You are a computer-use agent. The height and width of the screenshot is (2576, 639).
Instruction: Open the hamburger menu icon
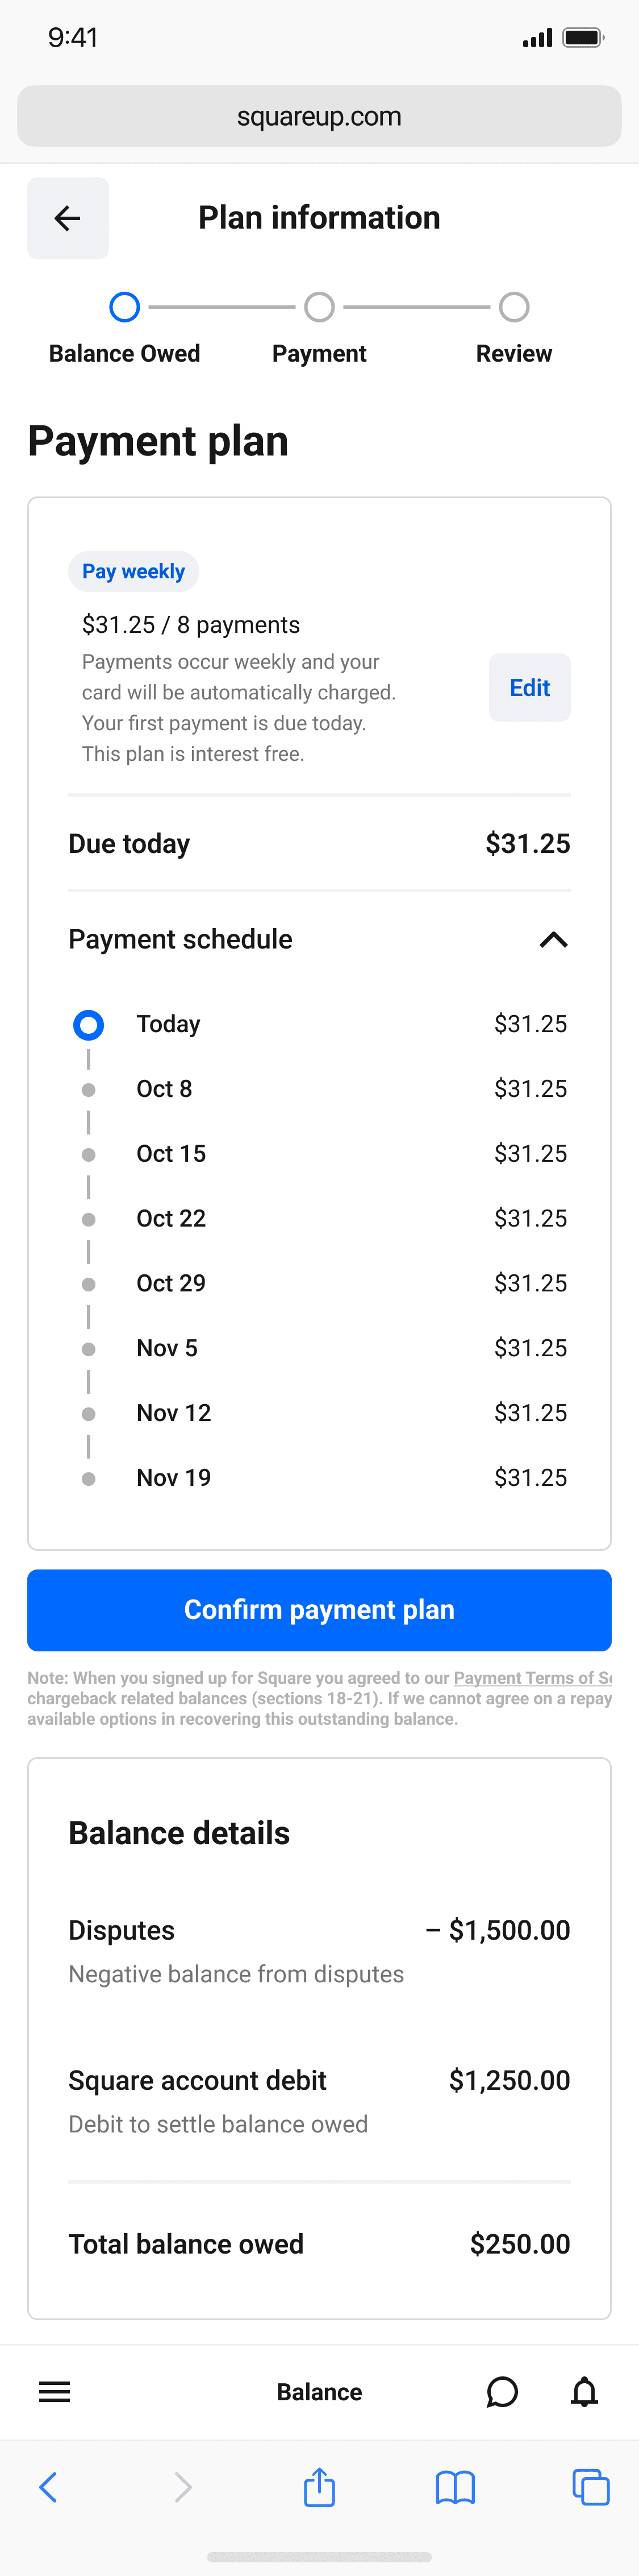(x=54, y=2392)
